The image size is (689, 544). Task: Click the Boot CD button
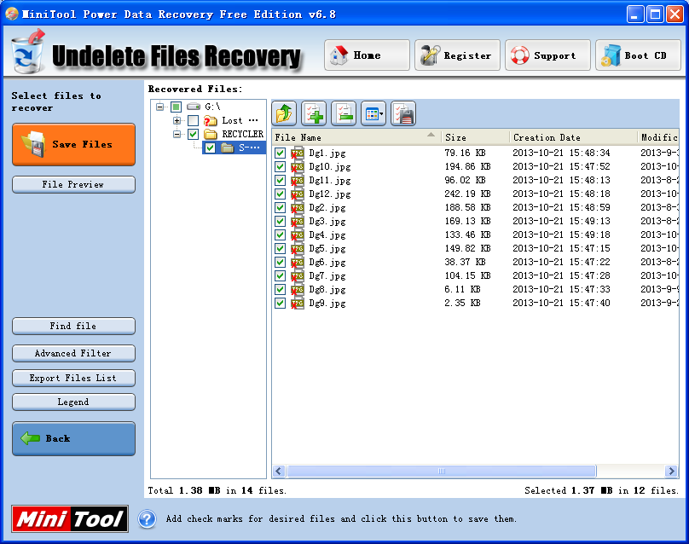(x=638, y=55)
